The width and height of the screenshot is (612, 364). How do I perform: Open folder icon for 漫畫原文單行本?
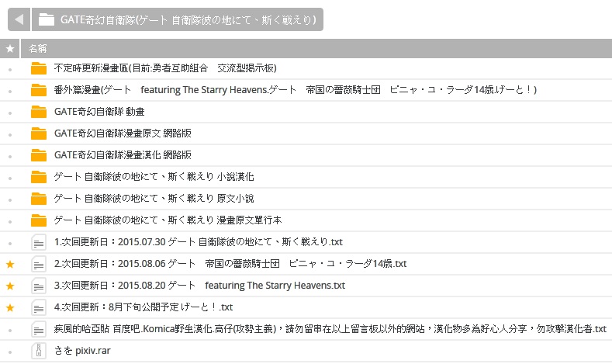click(x=39, y=220)
